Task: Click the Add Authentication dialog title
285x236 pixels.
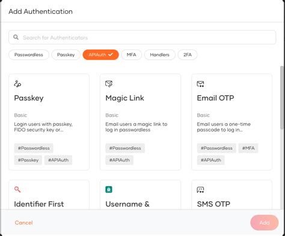Action: [x=40, y=11]
